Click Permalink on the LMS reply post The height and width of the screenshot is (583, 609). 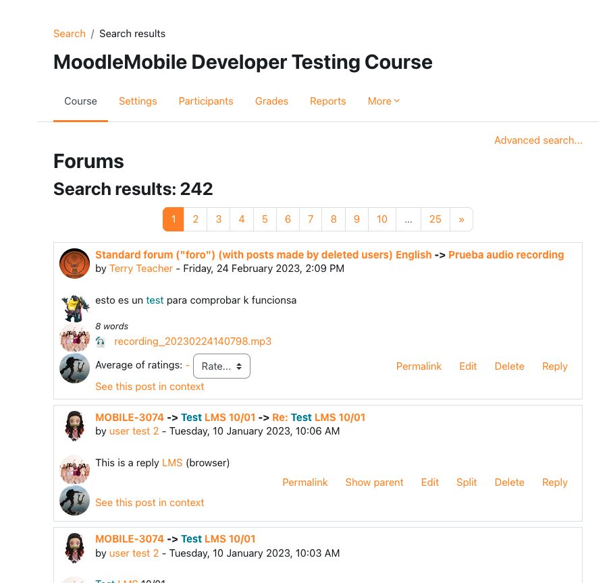(305, 482)
